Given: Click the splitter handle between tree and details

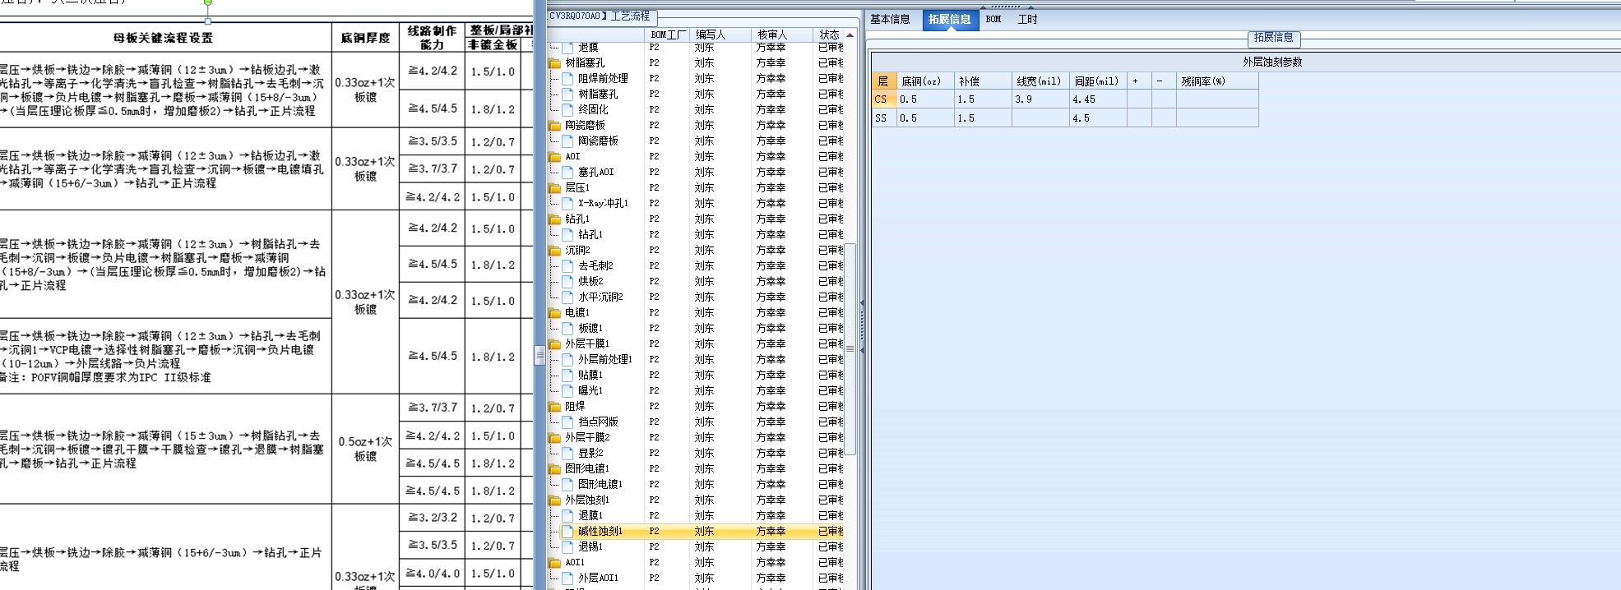Looking at the screenshot, I should 861,326.
